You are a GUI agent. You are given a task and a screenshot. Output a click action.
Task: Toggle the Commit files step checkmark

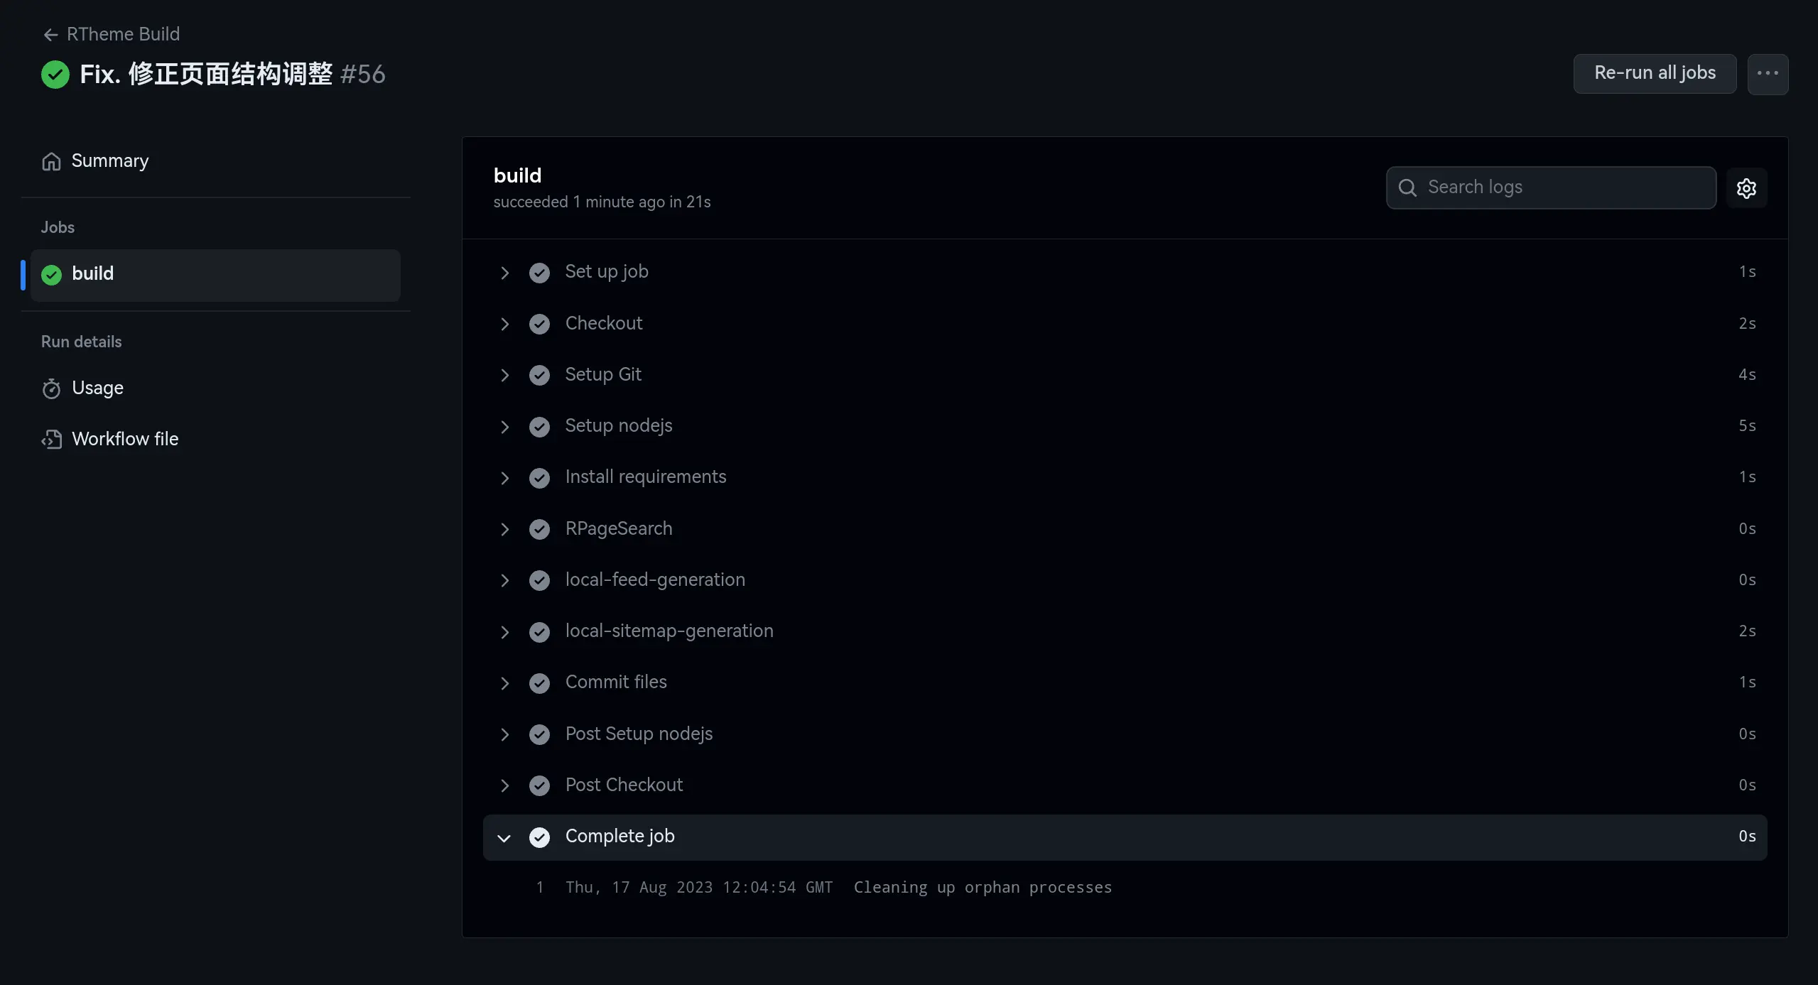(x=539, y=682)
